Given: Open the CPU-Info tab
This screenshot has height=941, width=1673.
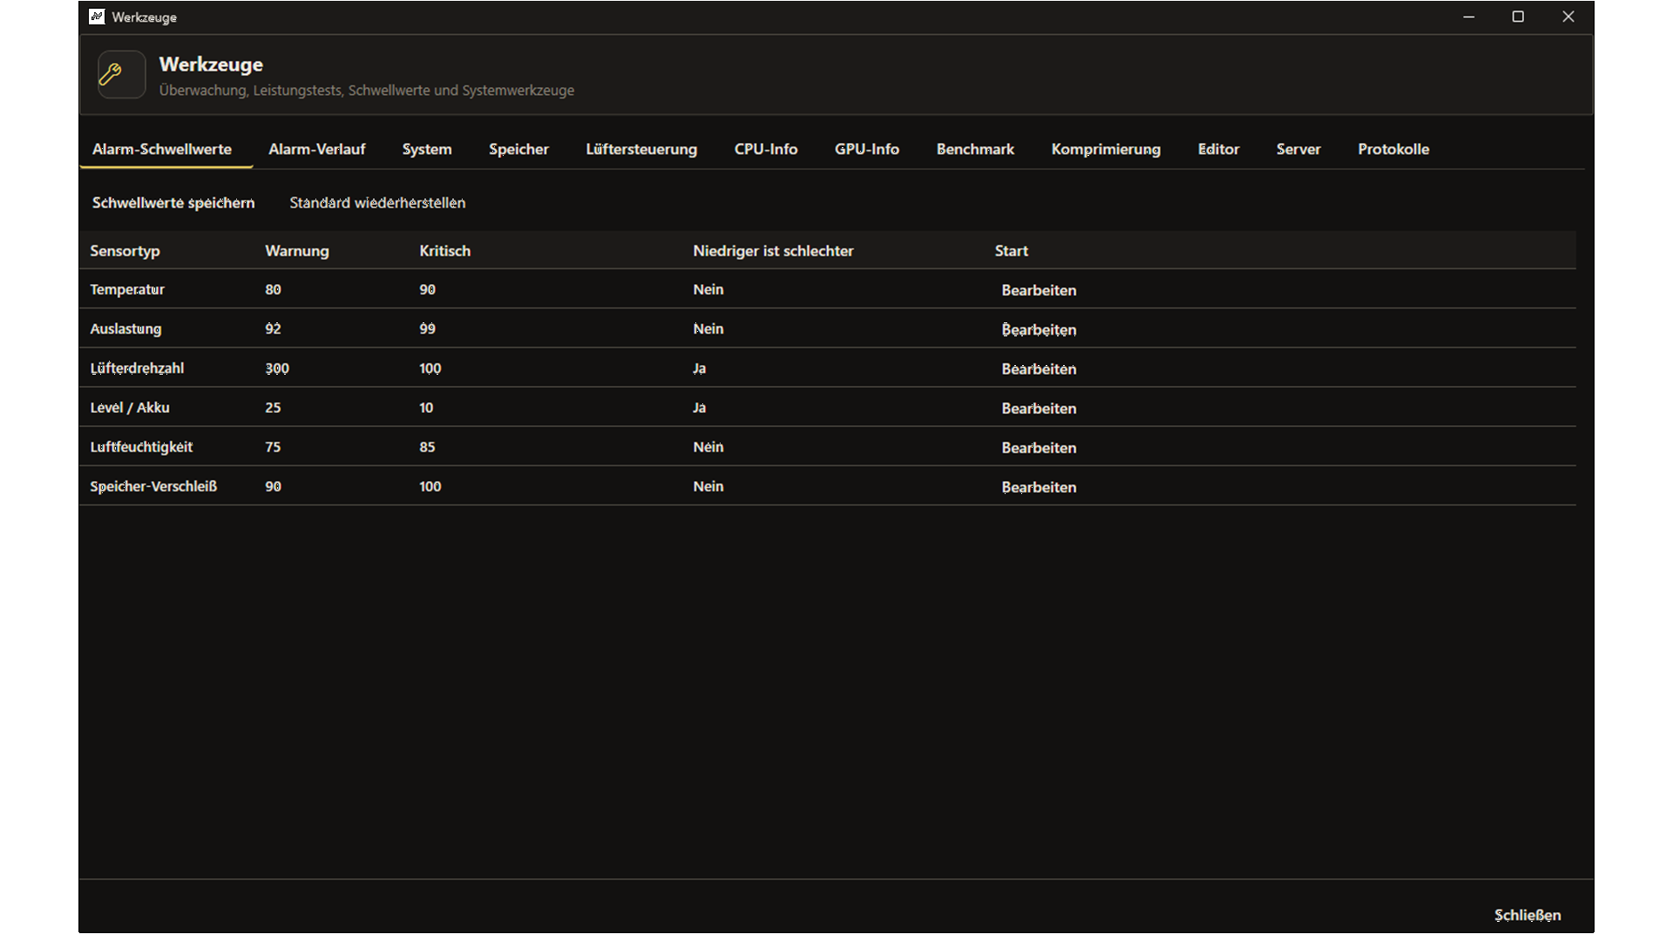Looking at the screenshot, I should (766, 149).
